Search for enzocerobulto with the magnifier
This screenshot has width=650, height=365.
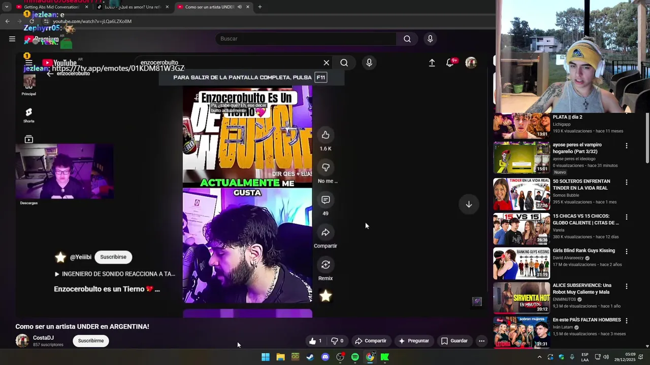(344, 63)
